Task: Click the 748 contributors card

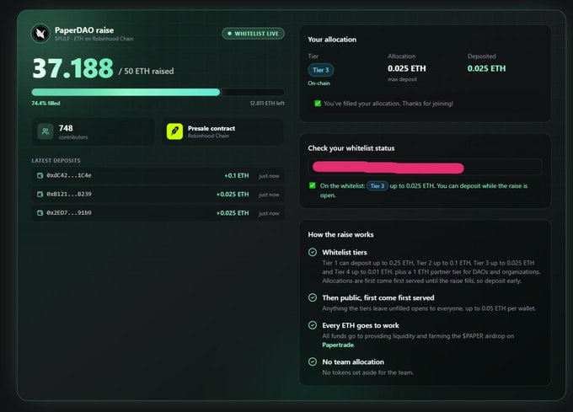Action: click(x=94, y=131)
